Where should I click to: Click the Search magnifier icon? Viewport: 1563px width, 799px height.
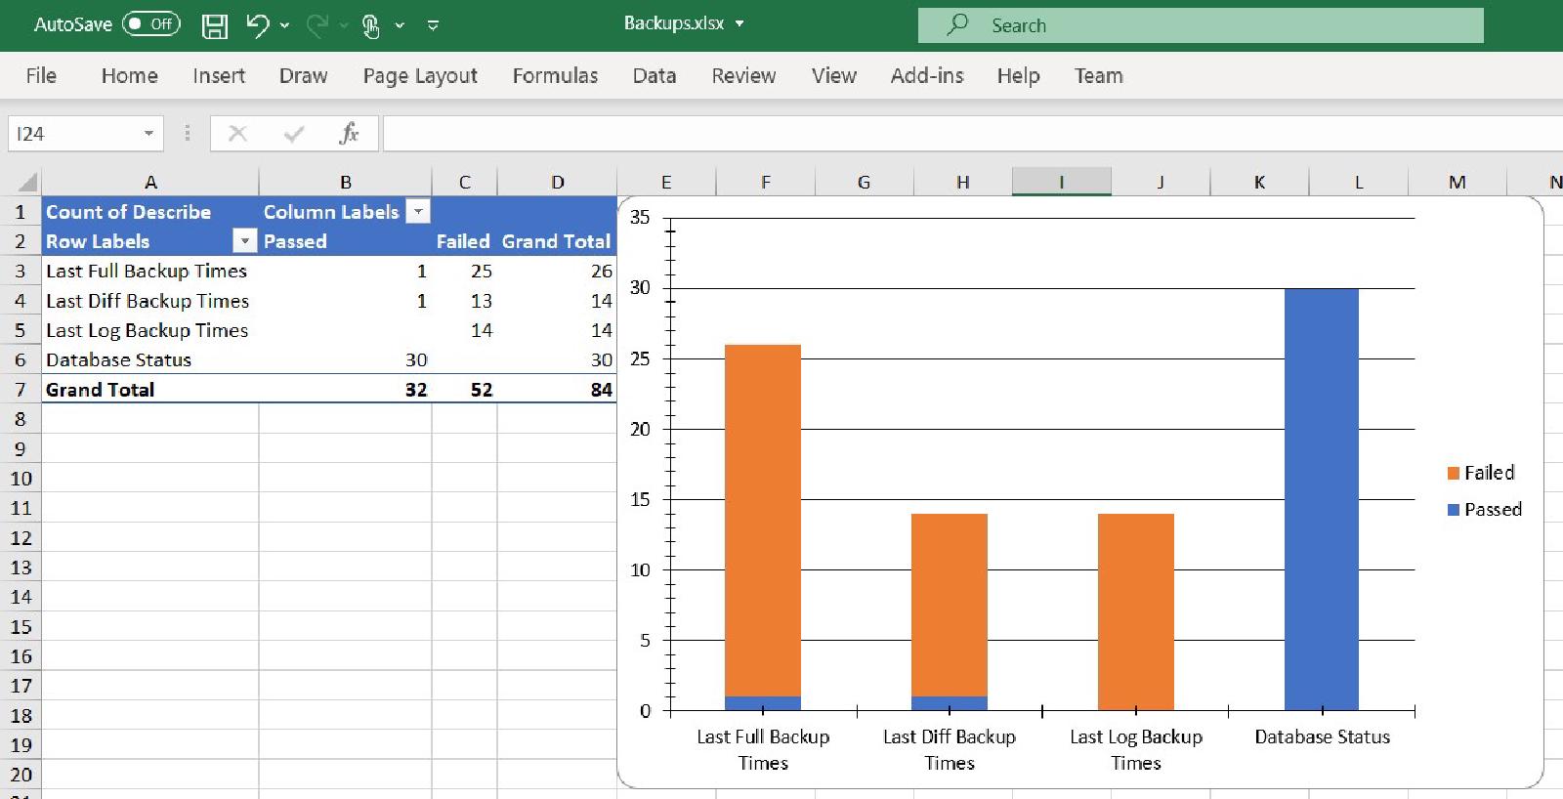point(957,24)
